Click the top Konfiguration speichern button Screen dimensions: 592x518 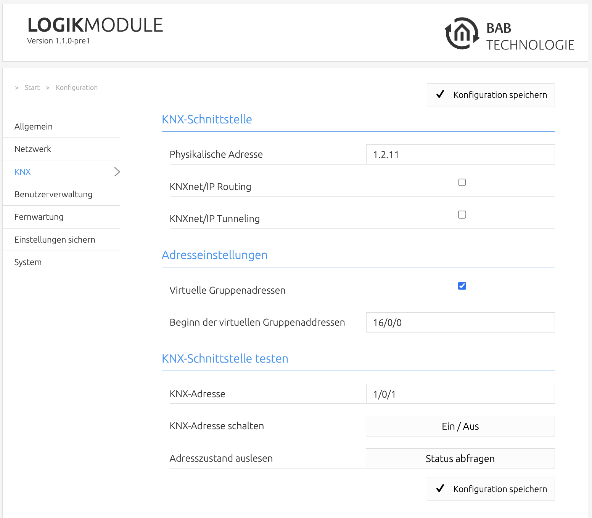(491, 95)
